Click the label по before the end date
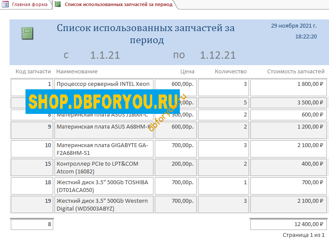329x239 pixels. click(x=179, y=55)
